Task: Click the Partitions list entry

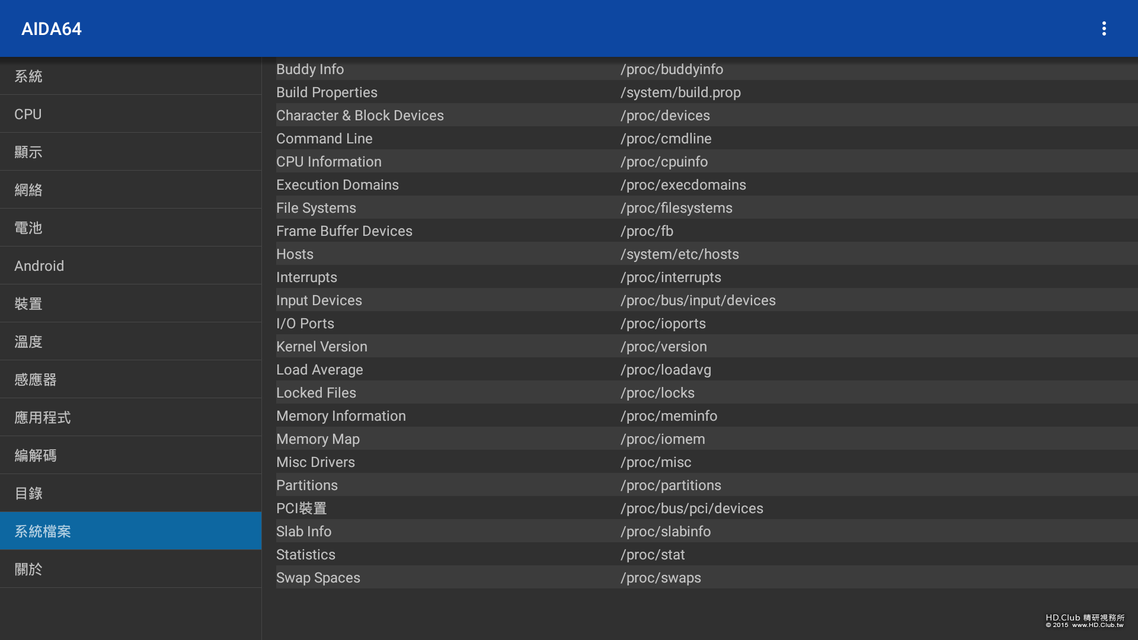Action: 306,485
